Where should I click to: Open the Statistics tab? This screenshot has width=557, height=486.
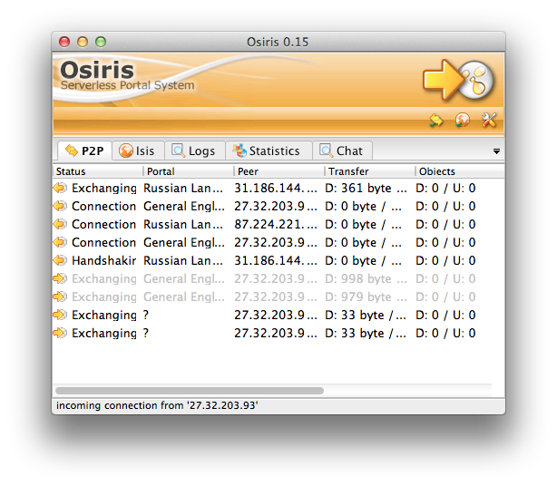266,151
